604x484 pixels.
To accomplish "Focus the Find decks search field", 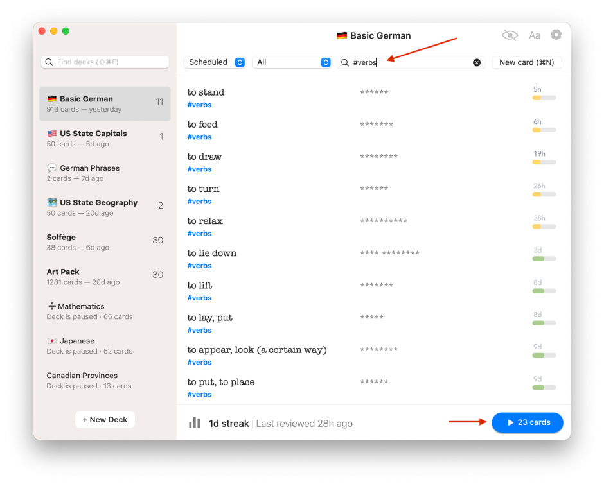I will [105, 62].
